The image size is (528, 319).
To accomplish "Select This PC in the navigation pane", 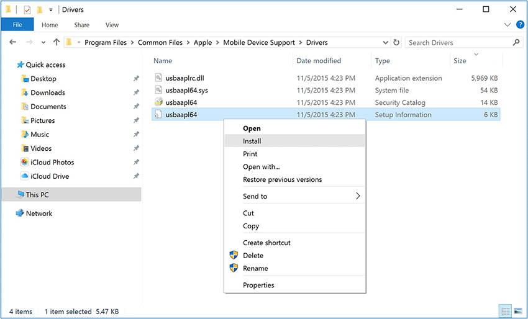I will point(37,195).
